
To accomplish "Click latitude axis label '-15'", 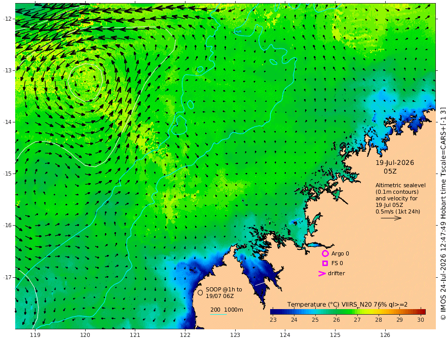I will (x=8, y=174).
